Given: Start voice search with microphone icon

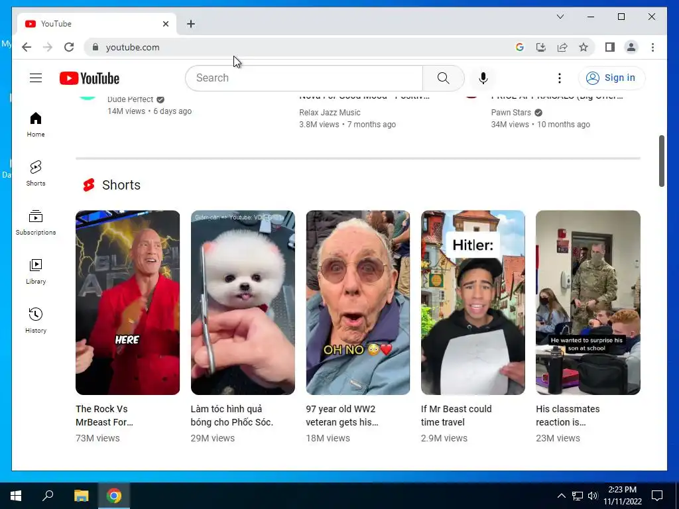Looking at the screenshot, I should pos(483,78).
